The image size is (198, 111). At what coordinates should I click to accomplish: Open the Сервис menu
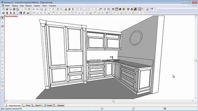pyautogui.click(x=37, y=6)
